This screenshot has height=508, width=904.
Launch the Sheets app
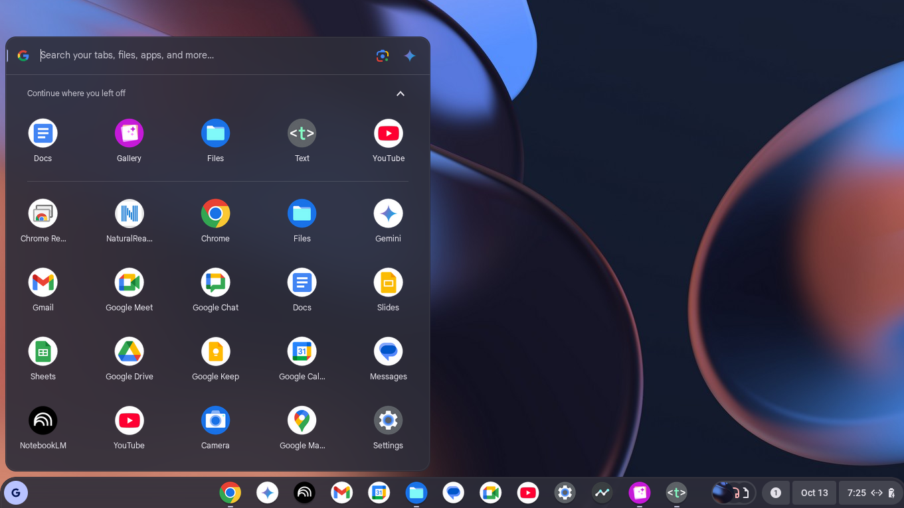pyautogui.click(x=43, y=351)
